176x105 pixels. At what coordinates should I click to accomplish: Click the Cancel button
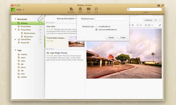tap(111, 37)
